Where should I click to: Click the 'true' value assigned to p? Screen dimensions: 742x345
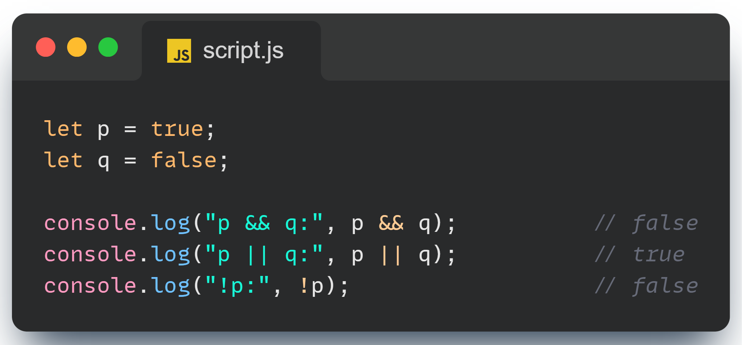pyautogui.click(x=177, y=129)
